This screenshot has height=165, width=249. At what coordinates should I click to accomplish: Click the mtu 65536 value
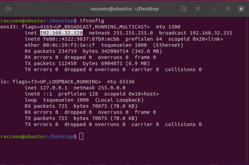(x=121, y=82)
